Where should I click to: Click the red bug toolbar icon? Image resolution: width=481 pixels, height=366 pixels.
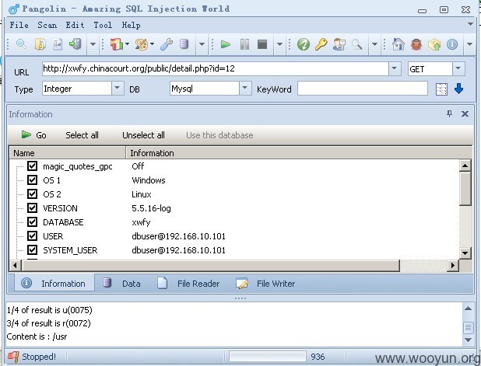click(416, 45)
